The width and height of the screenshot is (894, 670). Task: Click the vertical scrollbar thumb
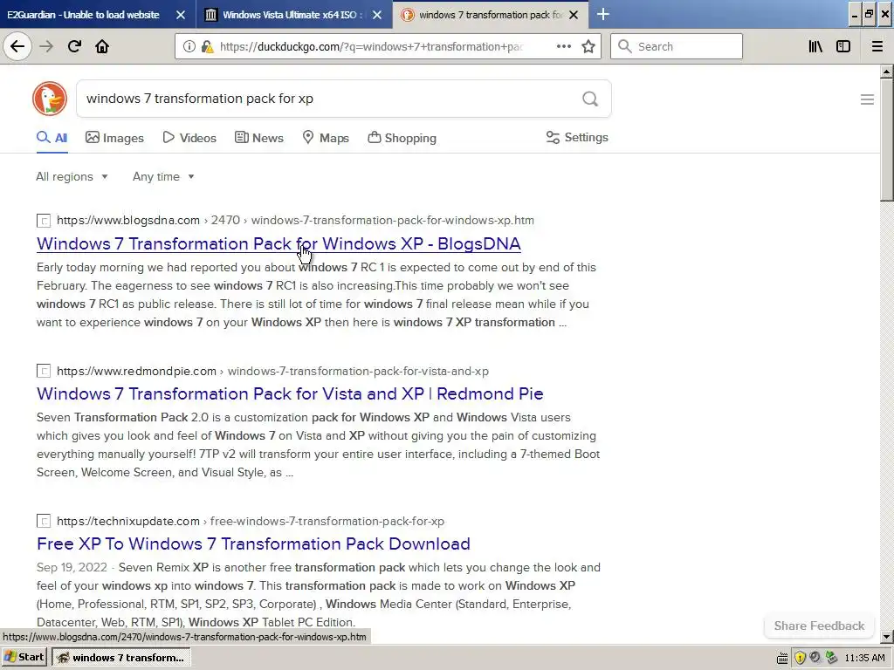[886, 140]
